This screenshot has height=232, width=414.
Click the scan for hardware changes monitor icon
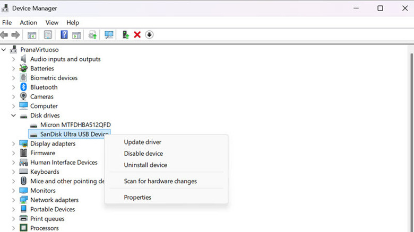pyautogui.click(x=109, y=35)
